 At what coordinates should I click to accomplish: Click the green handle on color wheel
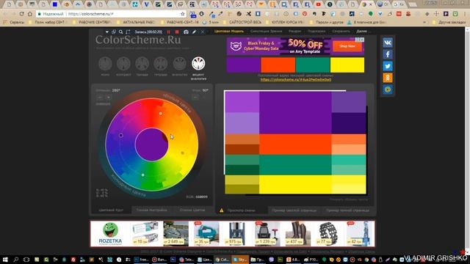pos(143,175)
